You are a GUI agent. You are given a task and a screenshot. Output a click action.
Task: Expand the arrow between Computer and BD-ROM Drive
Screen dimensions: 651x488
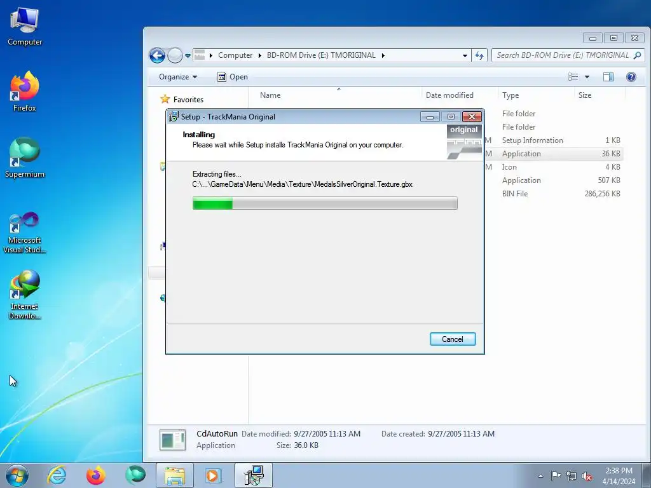[x=259, y=55]
